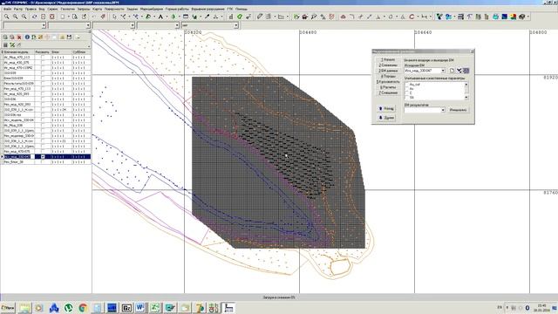
Task: Open Microsoft Excel from the taskbar
Action: [x=155, y=308]
